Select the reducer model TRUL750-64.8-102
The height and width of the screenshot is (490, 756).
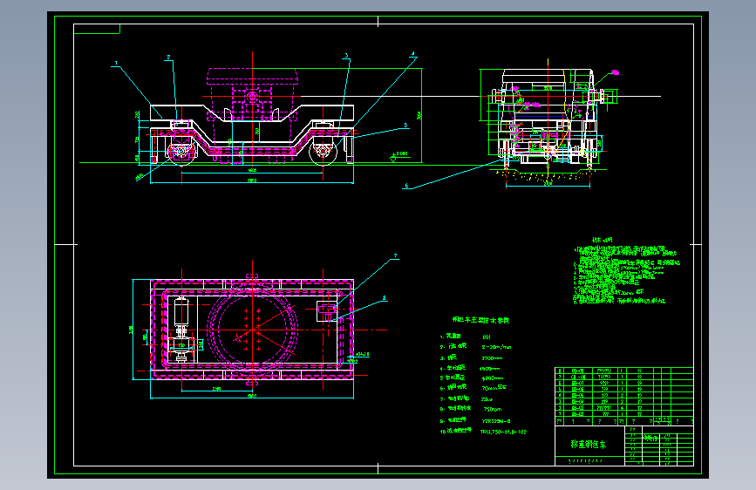(503, 432)
